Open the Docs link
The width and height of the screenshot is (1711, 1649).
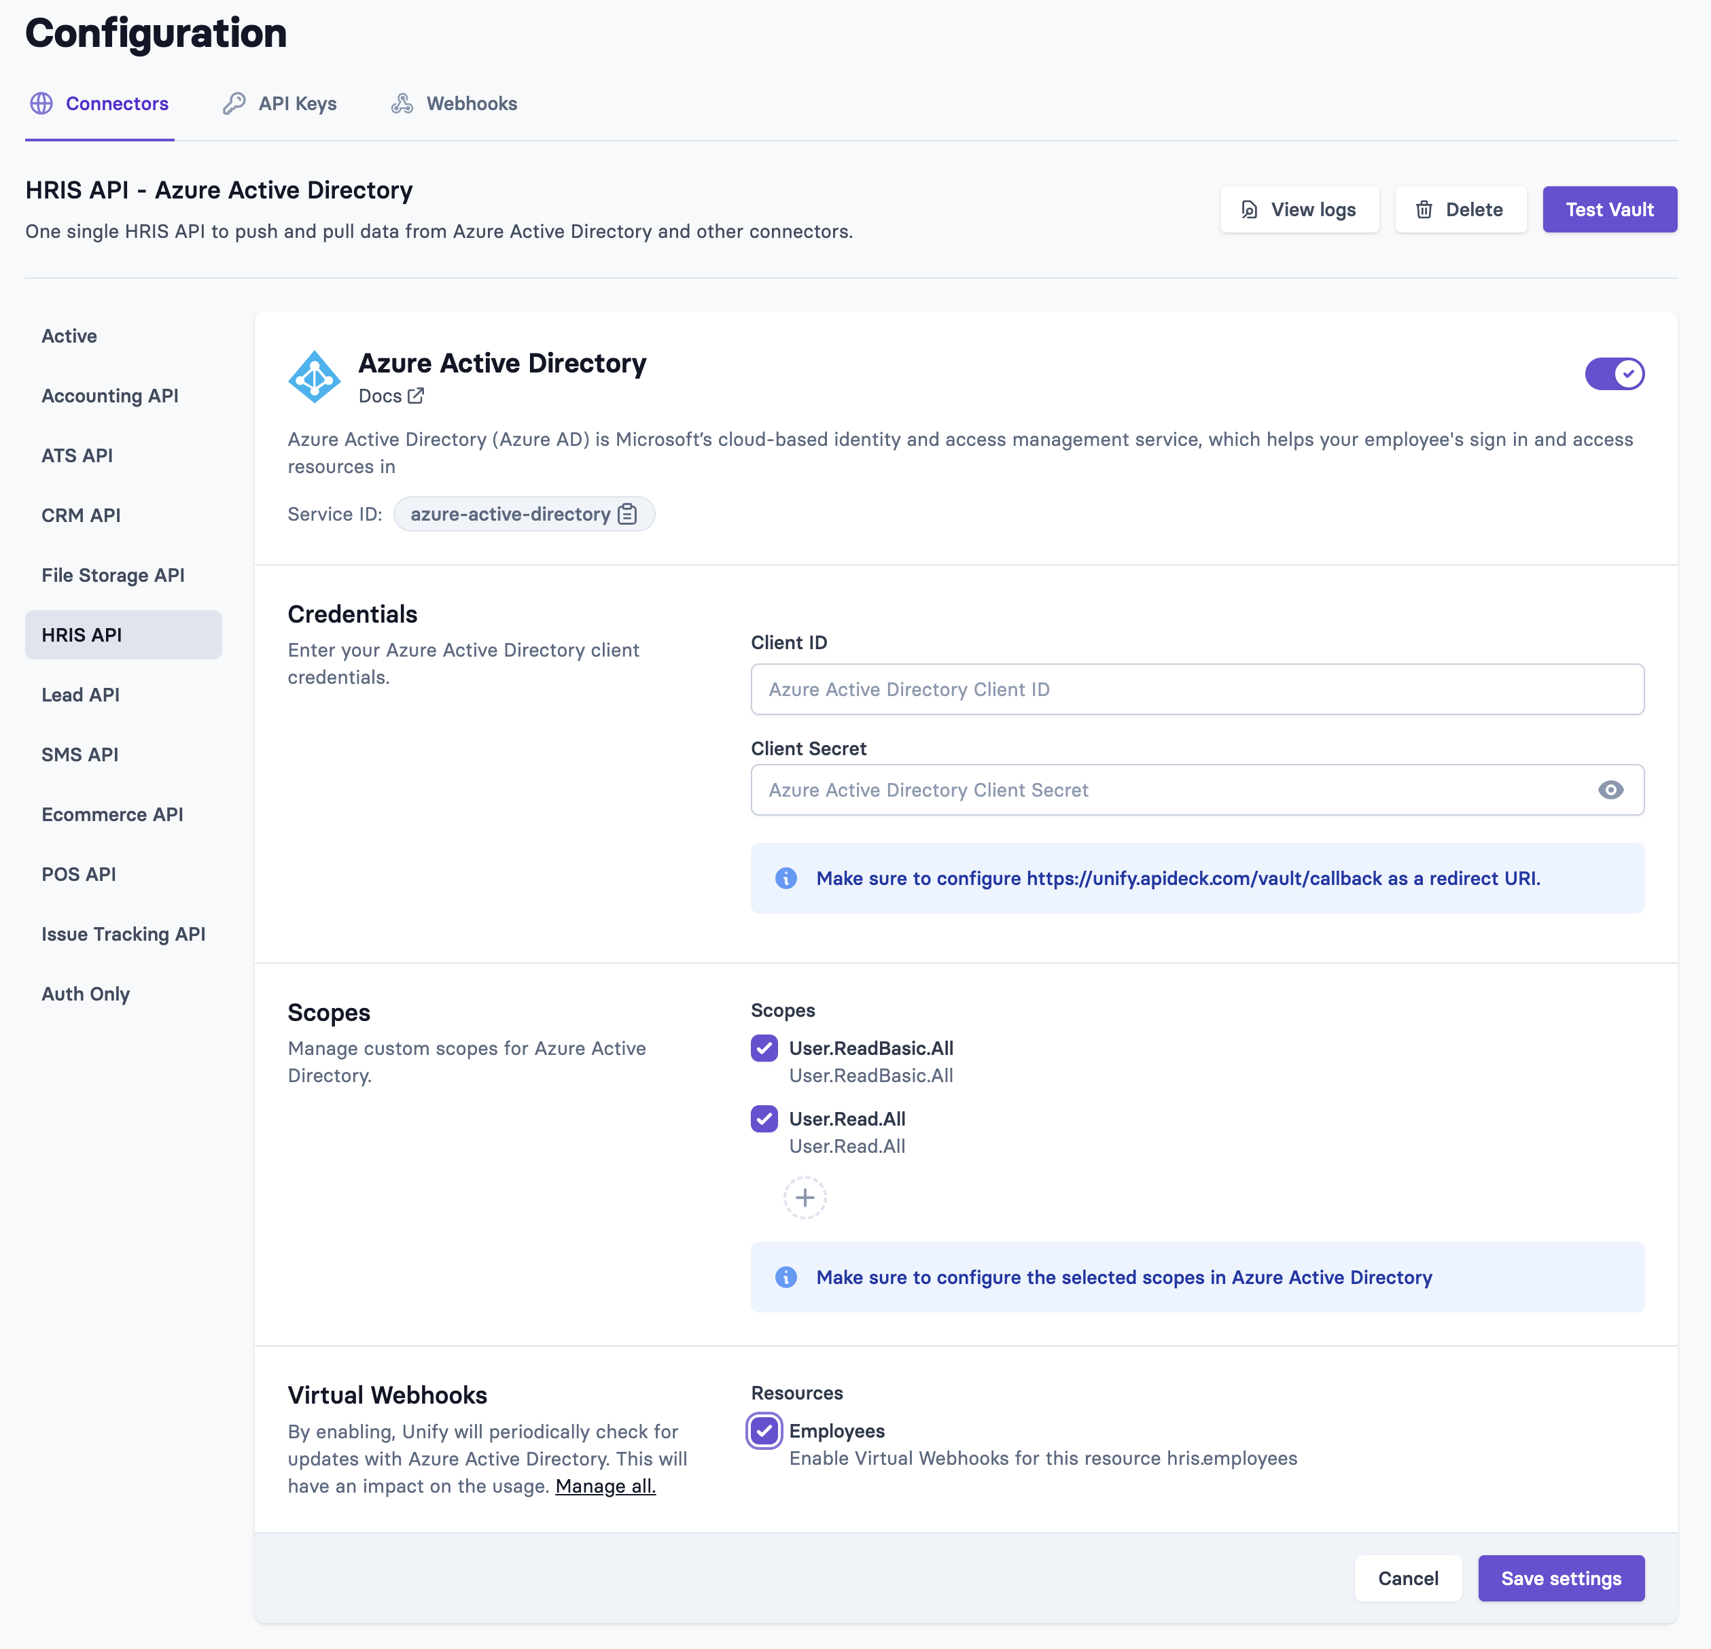(391, 396)
